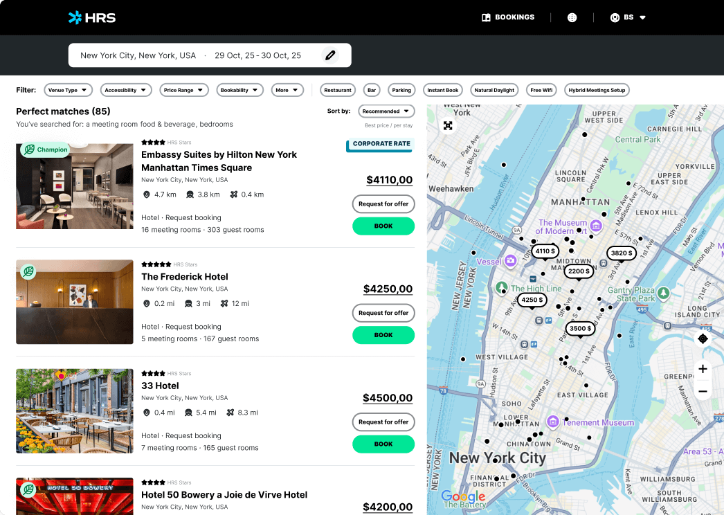Click airplane icon showing 0.4 km
The height and width of the screenshot is (515, 724).
(234, 195)
